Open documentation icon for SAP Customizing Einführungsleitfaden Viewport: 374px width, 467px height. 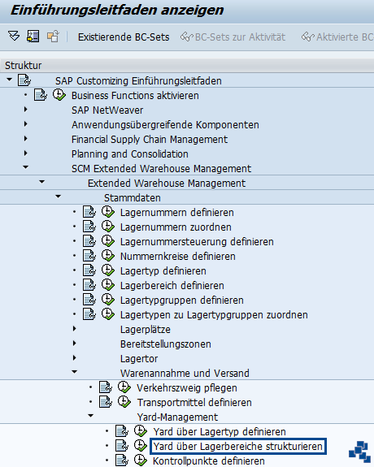click(x=24, y=80)
